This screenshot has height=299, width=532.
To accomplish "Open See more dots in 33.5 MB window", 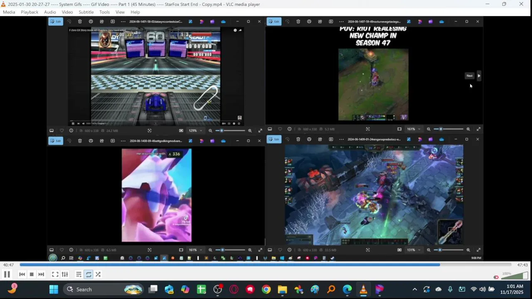I will 341,139.
